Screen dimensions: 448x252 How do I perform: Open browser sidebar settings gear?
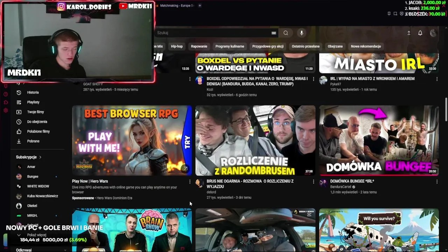pyautogui.click(x=6, y=110)
